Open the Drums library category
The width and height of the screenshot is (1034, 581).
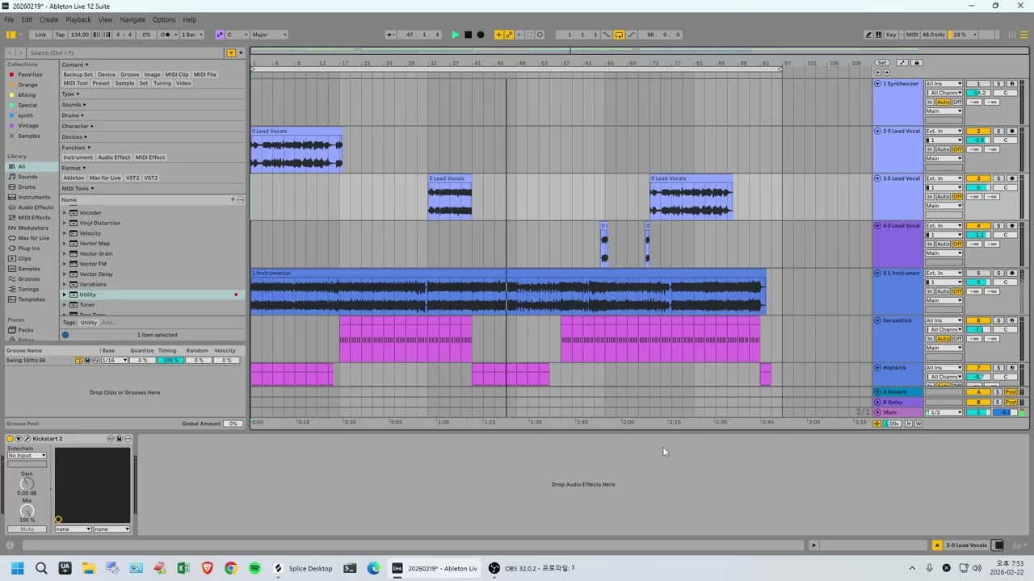tap(27, 187)
